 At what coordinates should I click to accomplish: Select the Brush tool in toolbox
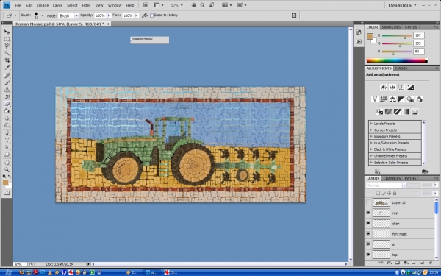[7, 82]
